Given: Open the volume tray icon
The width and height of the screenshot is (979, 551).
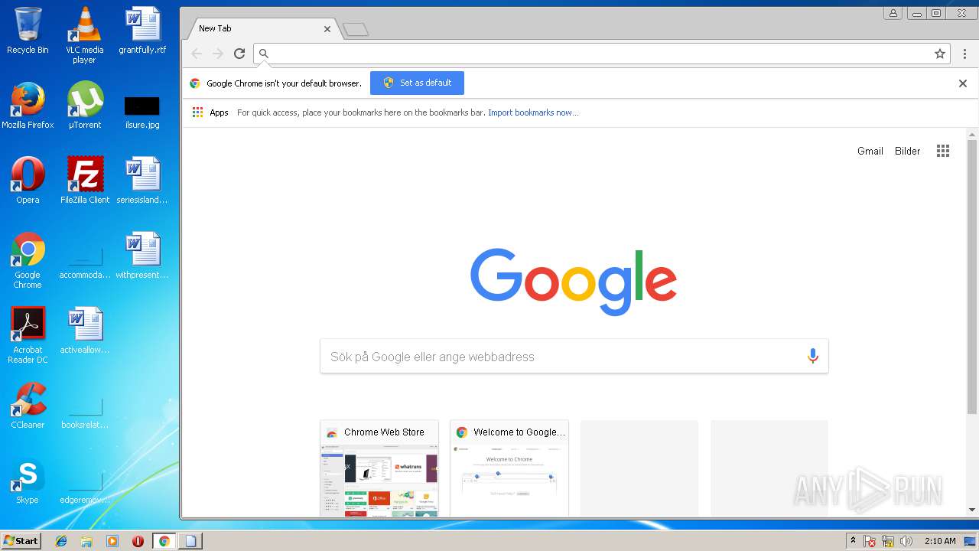Looking at the screenshot, I should [906, 541].
